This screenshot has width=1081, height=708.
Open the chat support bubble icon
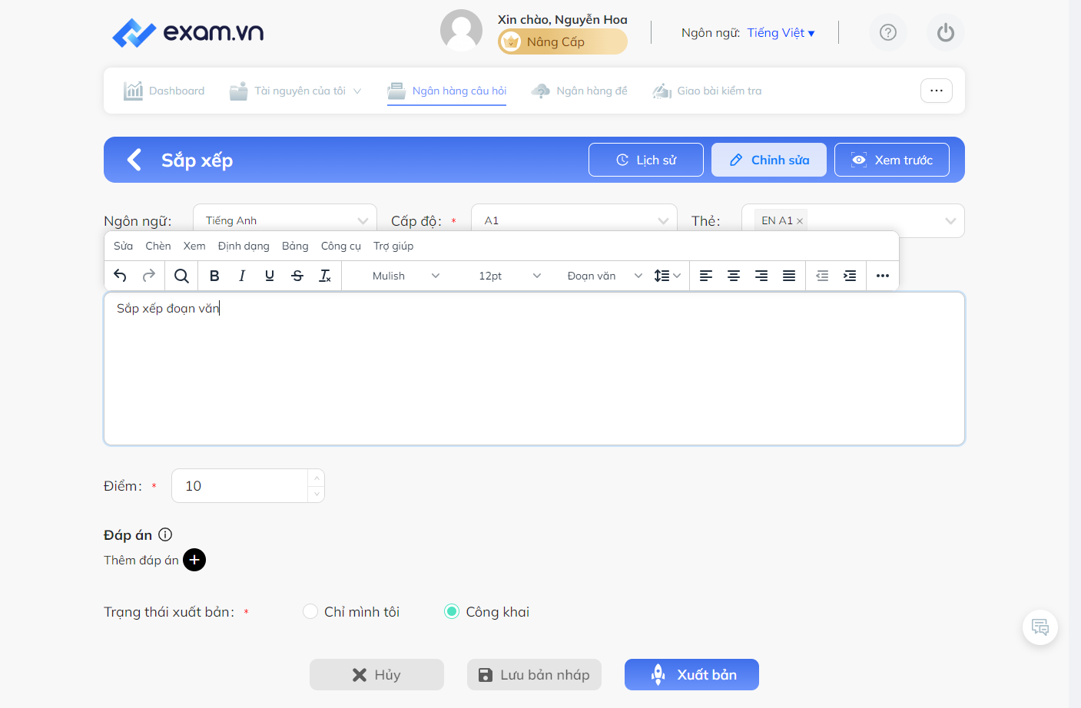tap(1040, 627)
